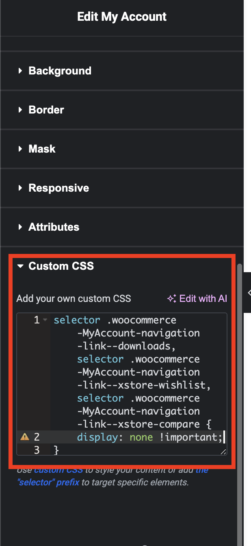Viewport: 251px width, 546px height.
Task: Click the Custom CSS section heading
Action: pyautogui.click(x=61, y=266)
